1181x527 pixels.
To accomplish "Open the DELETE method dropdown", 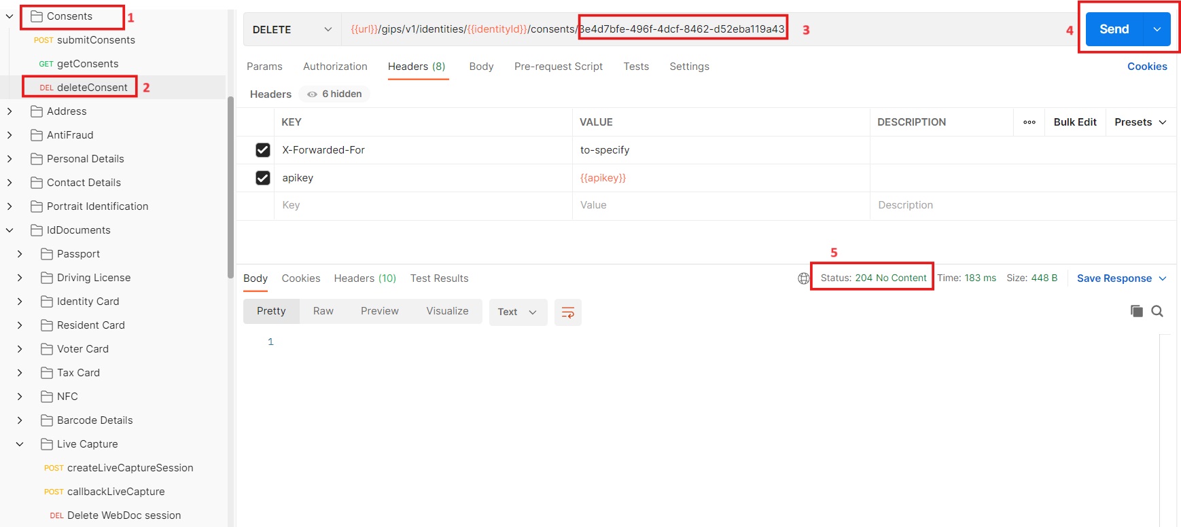I will pyautogui.click(x=292, y=30).
